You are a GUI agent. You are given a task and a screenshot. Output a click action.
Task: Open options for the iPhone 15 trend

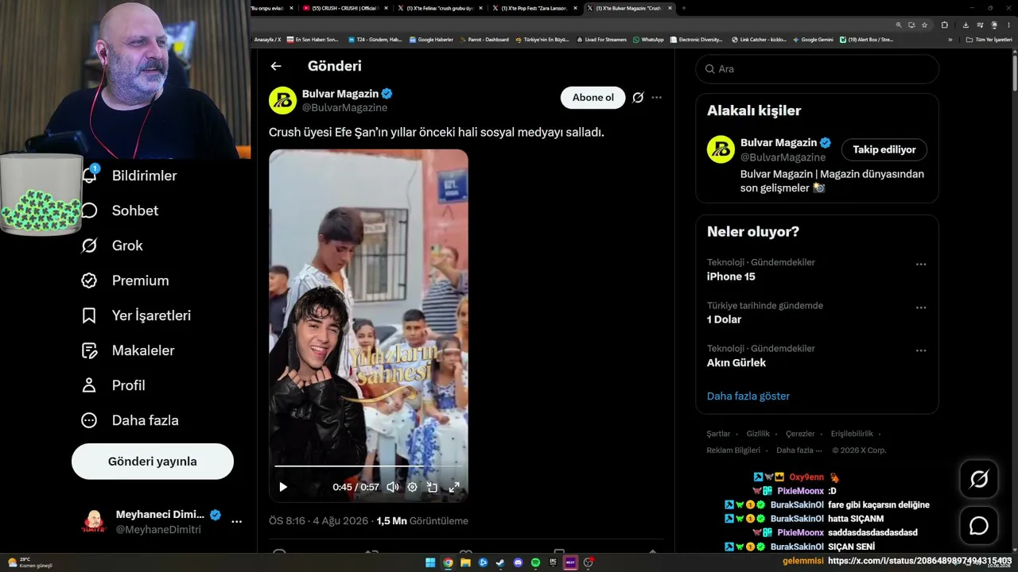pyautogui.click(x=921, y=265)
